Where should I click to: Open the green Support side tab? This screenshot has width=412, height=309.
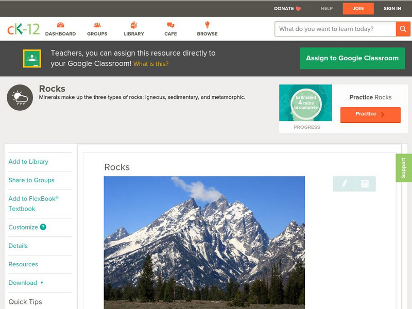404,168
